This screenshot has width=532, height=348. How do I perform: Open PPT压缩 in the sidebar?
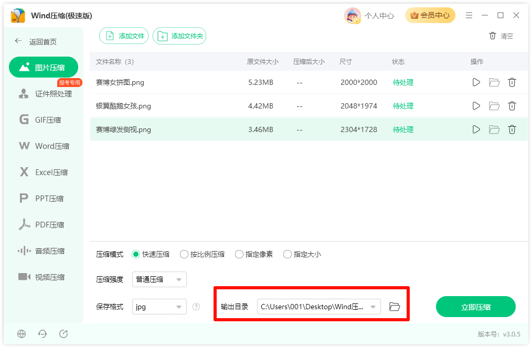click(41, 199)
